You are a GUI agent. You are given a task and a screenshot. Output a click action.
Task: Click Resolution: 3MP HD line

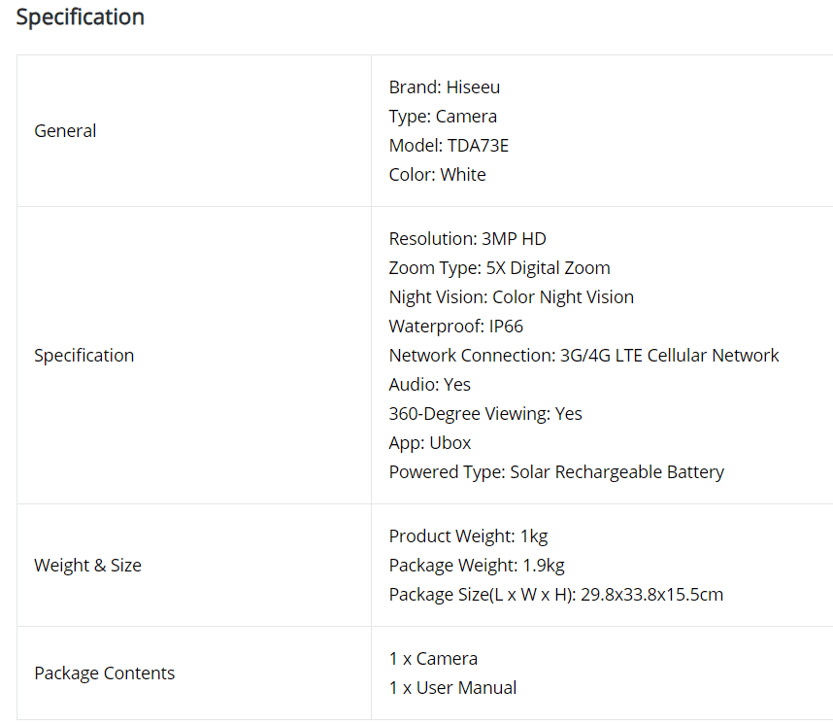point(468,239)
